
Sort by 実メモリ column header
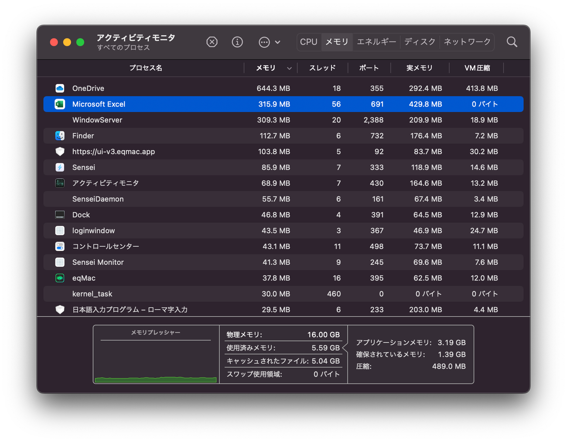point(420,68)
